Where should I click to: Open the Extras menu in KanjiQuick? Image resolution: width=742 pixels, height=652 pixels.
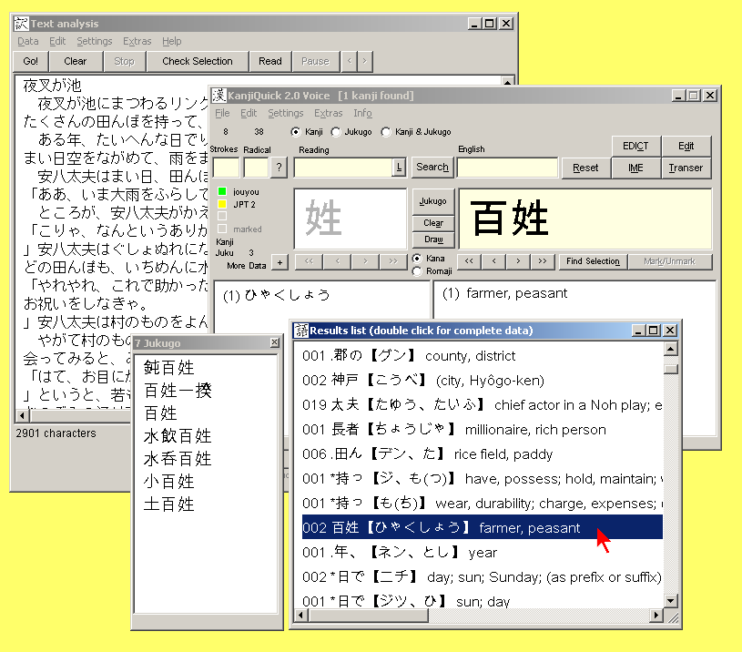tap(328, 114)
